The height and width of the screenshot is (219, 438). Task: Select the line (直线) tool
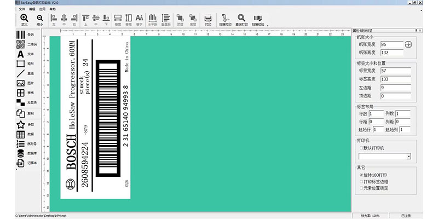coord(21,73)
